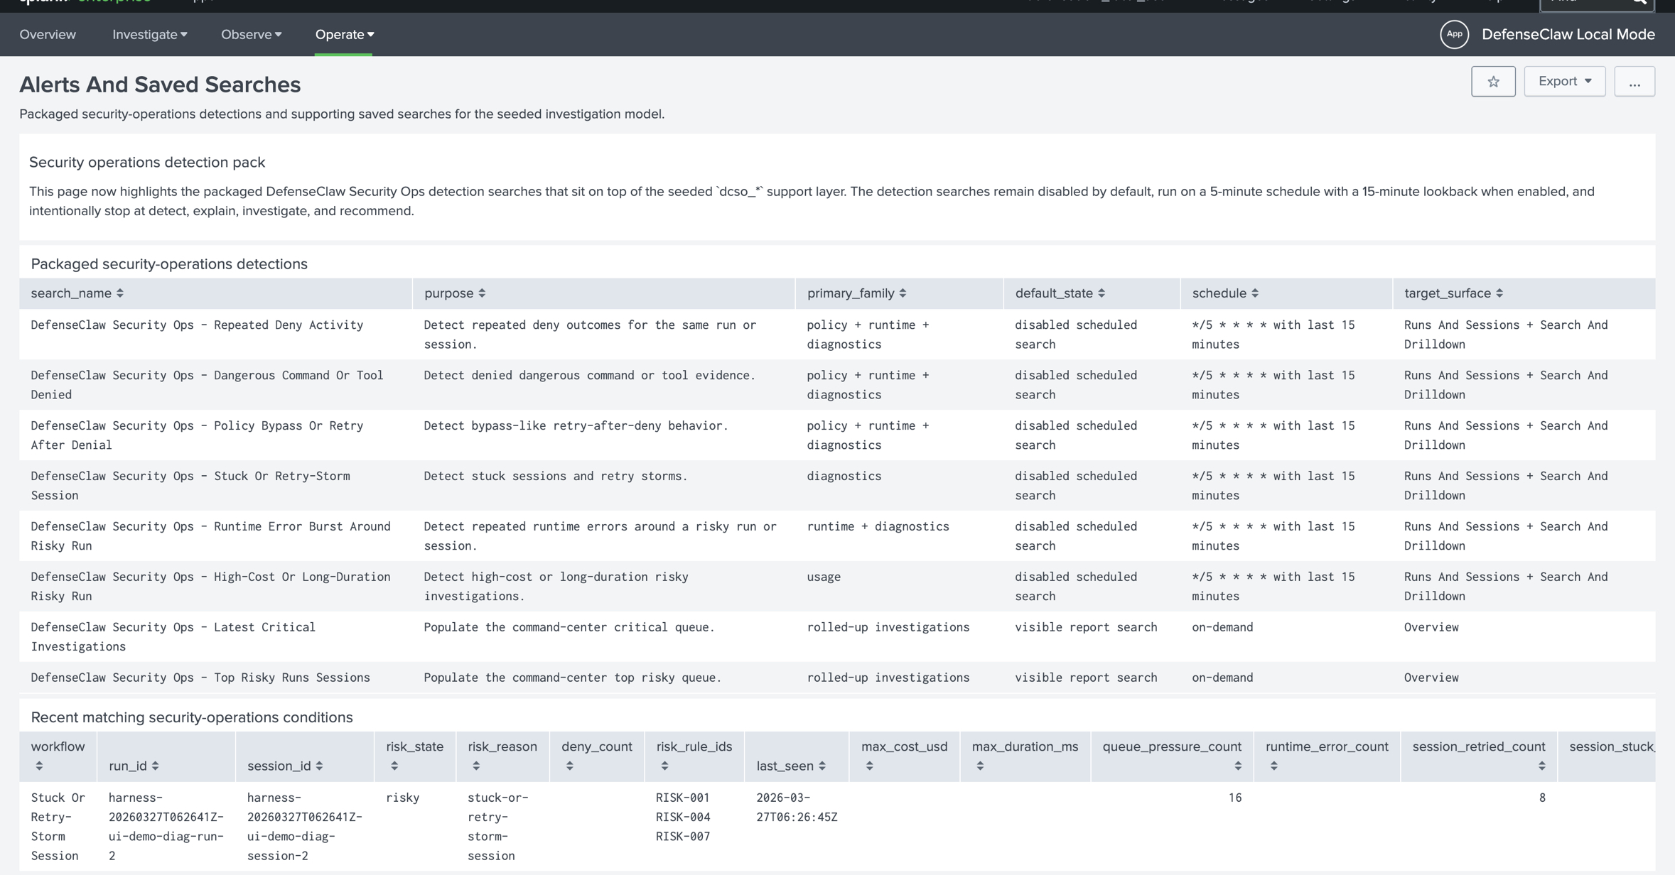Viewport: 1675px width, 875px height.
Task: Click default_state column sort icon
Action: pyautogui.click(x=1102, y=293)
